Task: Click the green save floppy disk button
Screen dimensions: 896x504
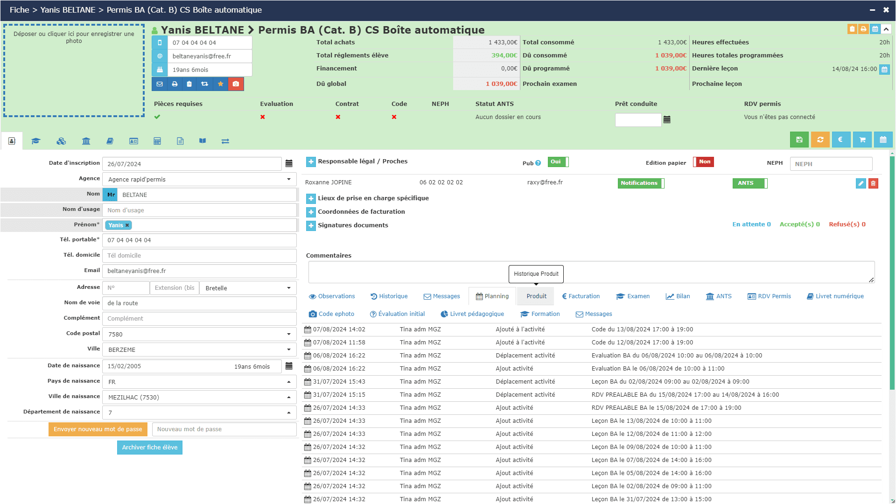Action: 799,140
